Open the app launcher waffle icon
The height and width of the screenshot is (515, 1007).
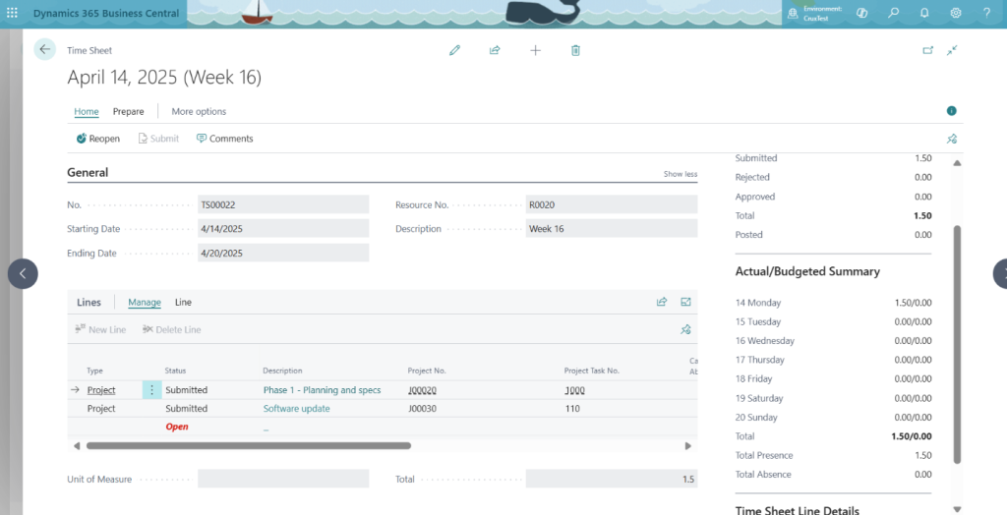tap(13, 14)
